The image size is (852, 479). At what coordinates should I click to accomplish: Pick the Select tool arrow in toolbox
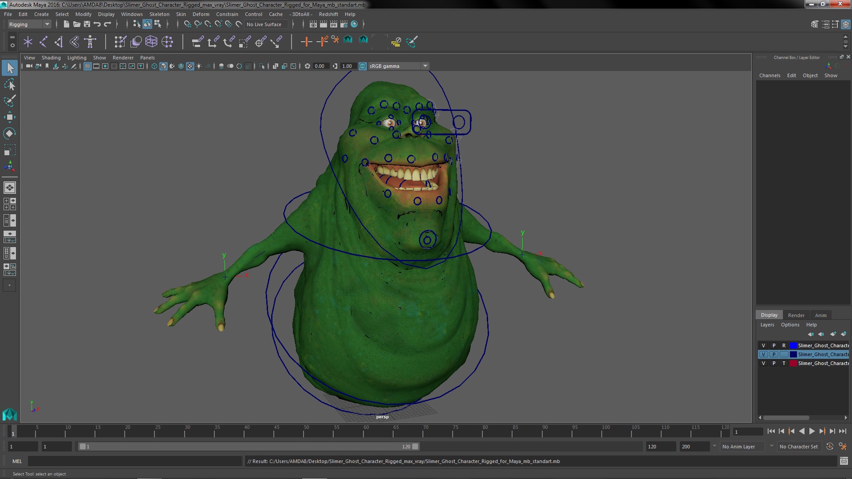(x=10, y=68)
